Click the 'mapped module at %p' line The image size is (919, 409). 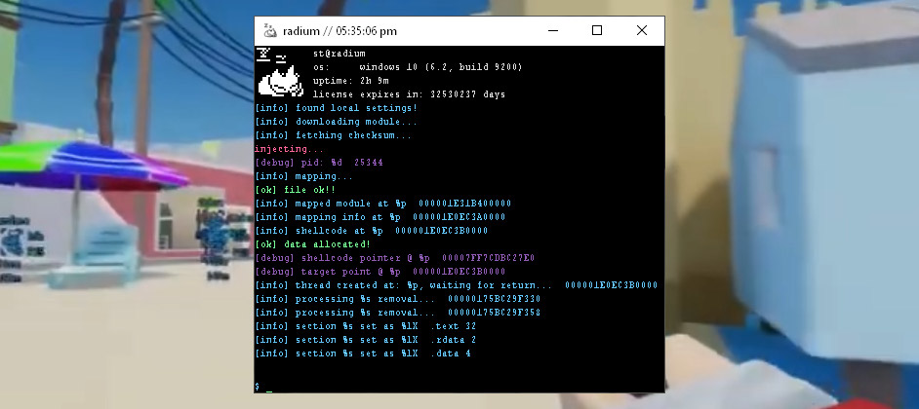tap(382, 204)
